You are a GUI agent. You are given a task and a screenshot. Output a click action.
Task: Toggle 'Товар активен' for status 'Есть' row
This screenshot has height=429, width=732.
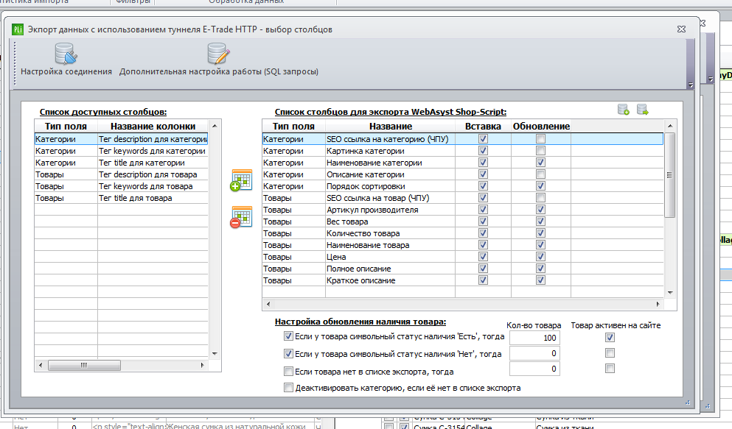[x=610, y=337]
